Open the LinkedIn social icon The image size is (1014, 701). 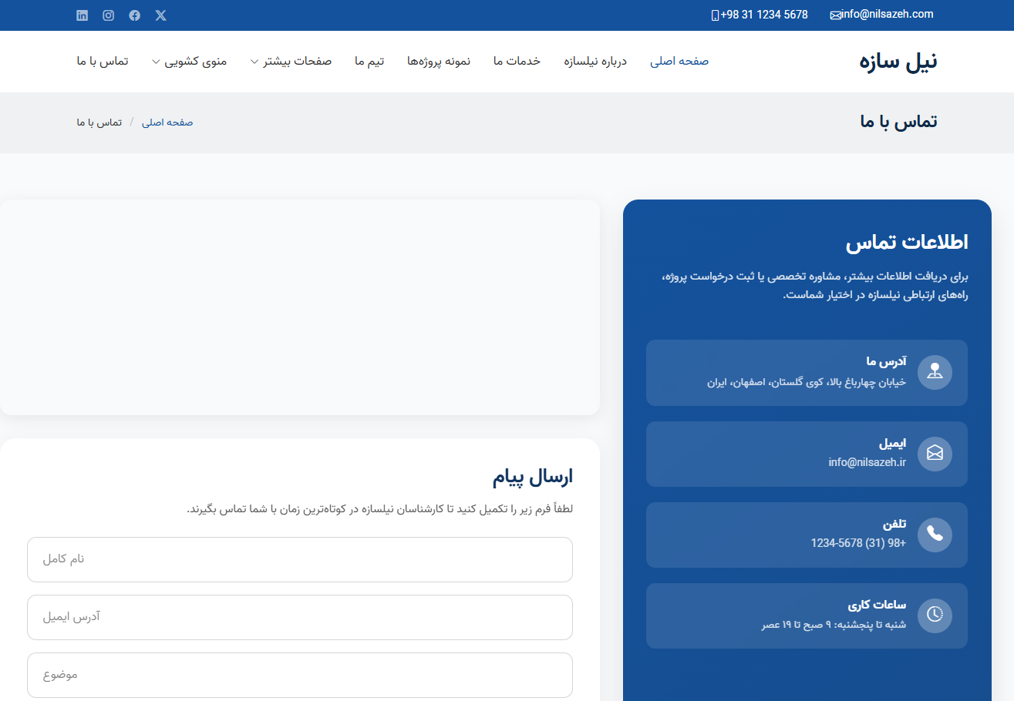click(x=82, y=15)
